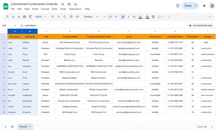Toggle italic formatting
The image size is (216, 130).
coord(128,17)
